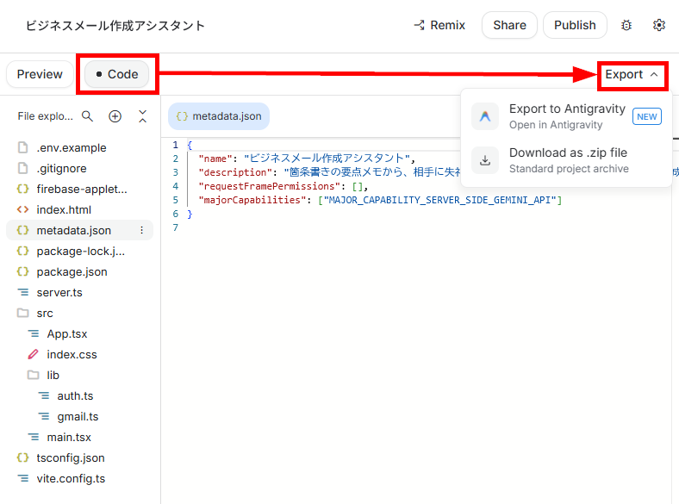This screenshot has height=504, width=679.
Task: Click the "description" key on line 3
Action: pyautogui.click(x=235, y=172)
